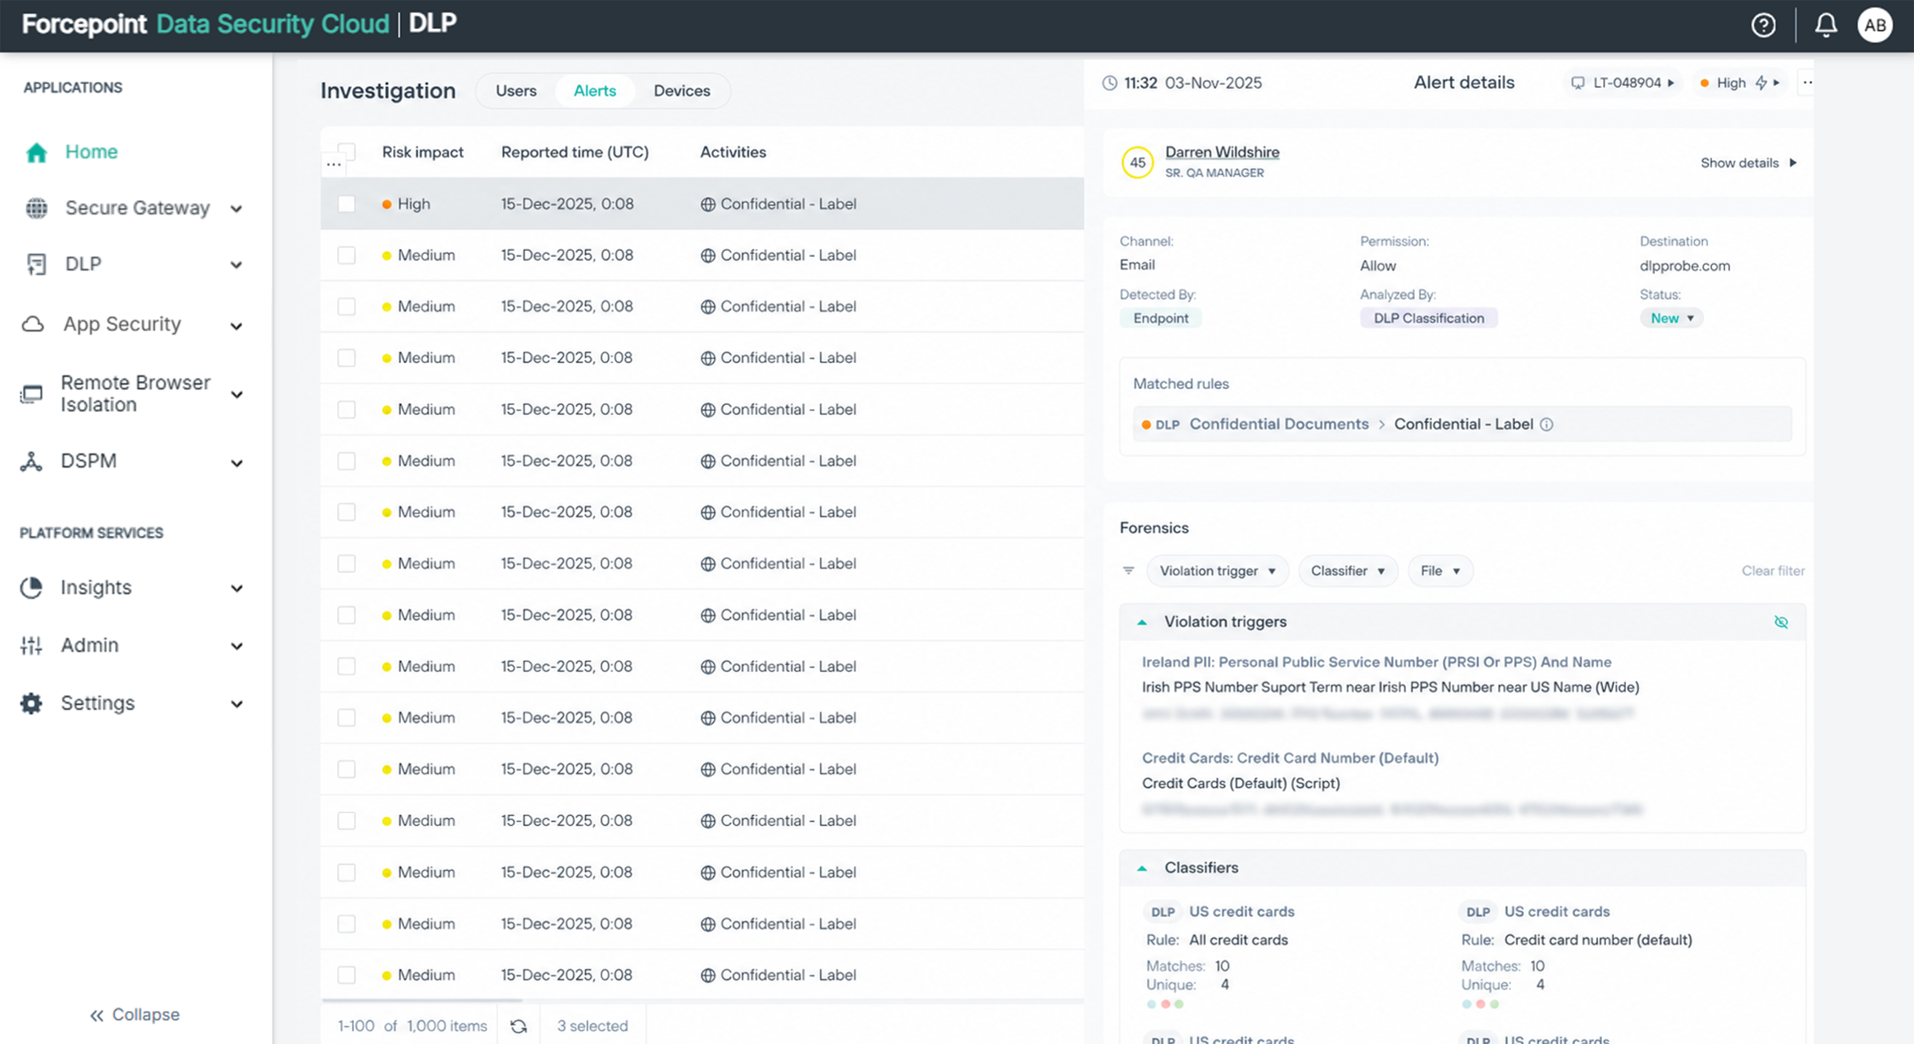This screenshot has width=1914, height=1044.
Task: Click the clock icon beside 11:32 timestamp
Action: pyautogui.click(x=1110, y=83)
